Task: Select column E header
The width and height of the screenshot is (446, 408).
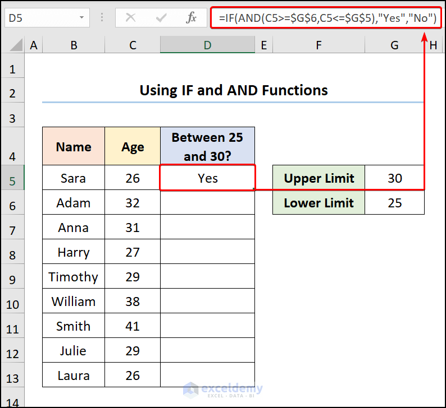Action: 263,45
